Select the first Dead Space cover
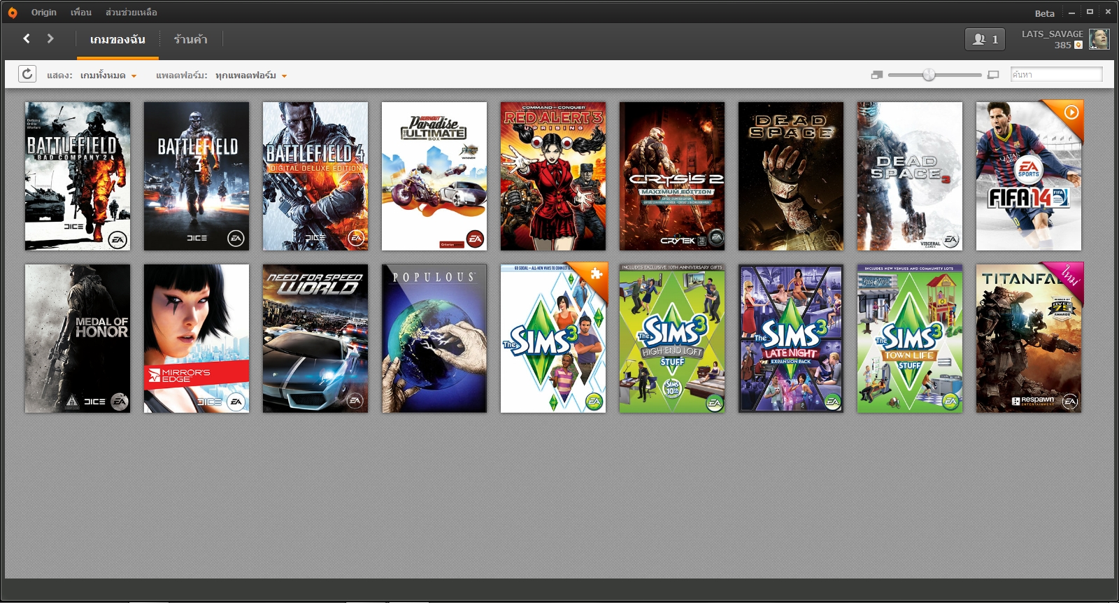Image resolution: width=1119 pixels, height=603 pixels. [791, 176]
